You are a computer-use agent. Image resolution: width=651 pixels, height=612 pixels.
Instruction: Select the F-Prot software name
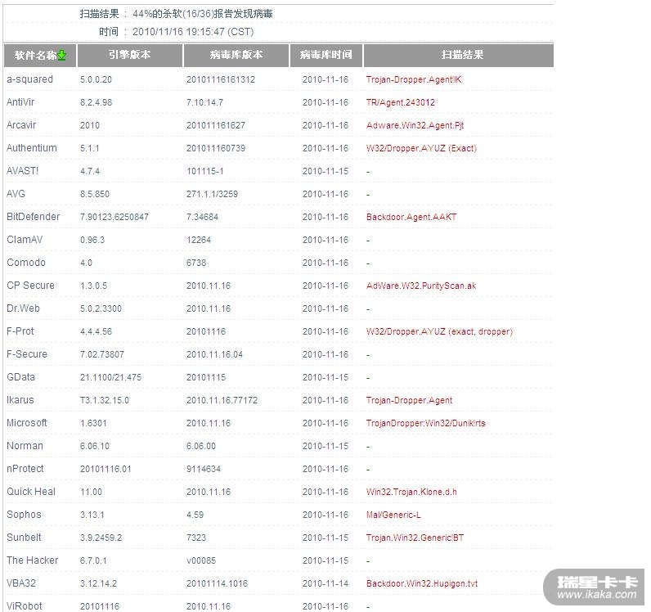click(20, 331)
